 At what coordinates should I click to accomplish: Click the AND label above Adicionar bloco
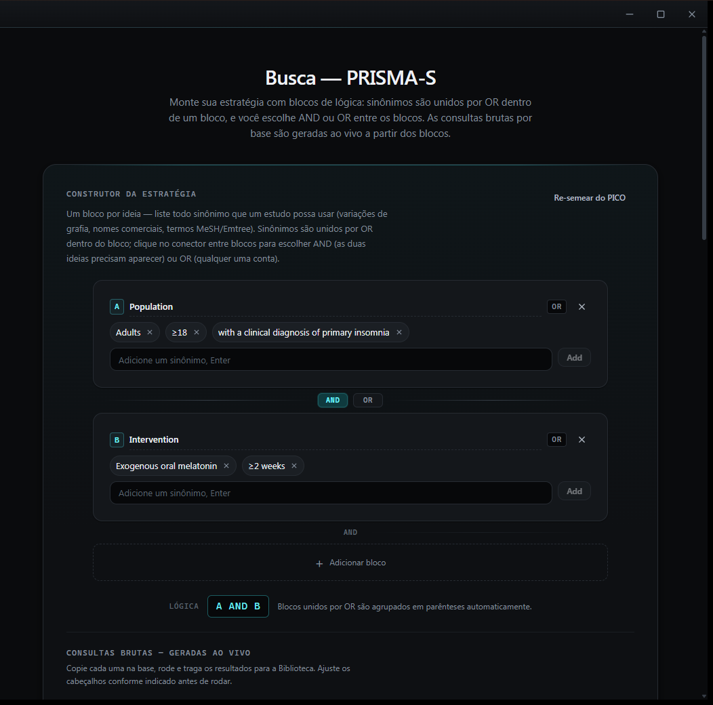click(x=350, y=532)
